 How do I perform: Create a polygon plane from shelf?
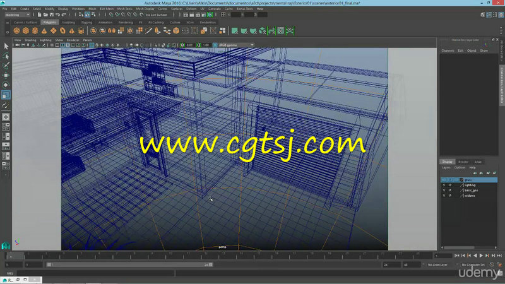click(x=54, y=31)
